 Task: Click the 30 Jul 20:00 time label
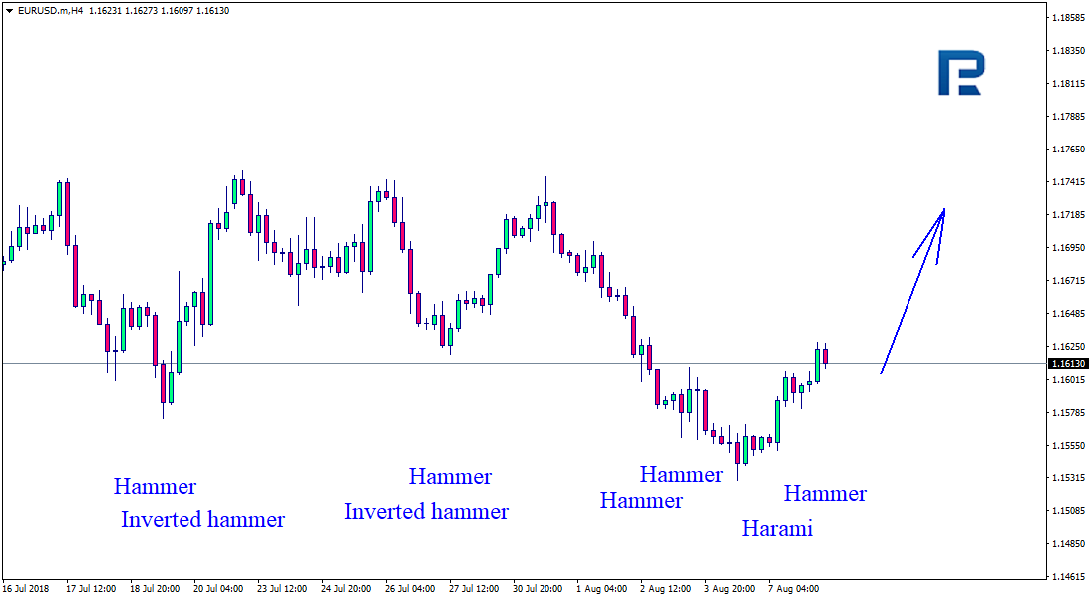click(538, 589)
